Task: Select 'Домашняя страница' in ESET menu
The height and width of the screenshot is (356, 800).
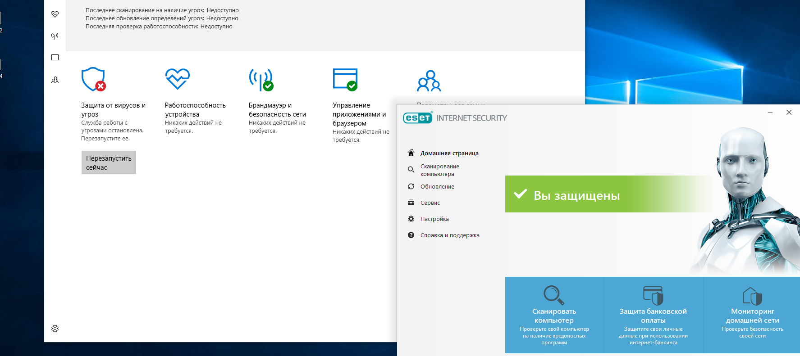Action: [449, 153]
